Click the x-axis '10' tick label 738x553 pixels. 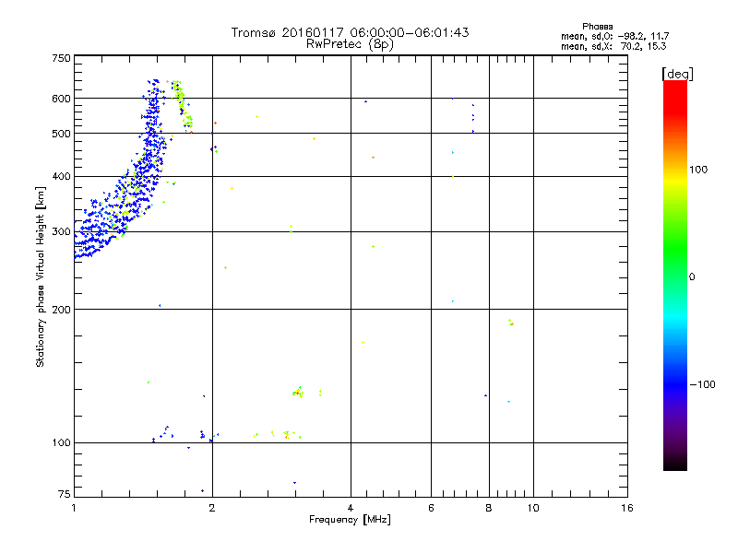(533, 508)
